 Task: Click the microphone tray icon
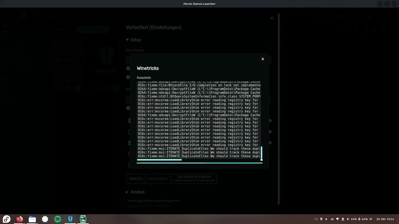(359, 219)
